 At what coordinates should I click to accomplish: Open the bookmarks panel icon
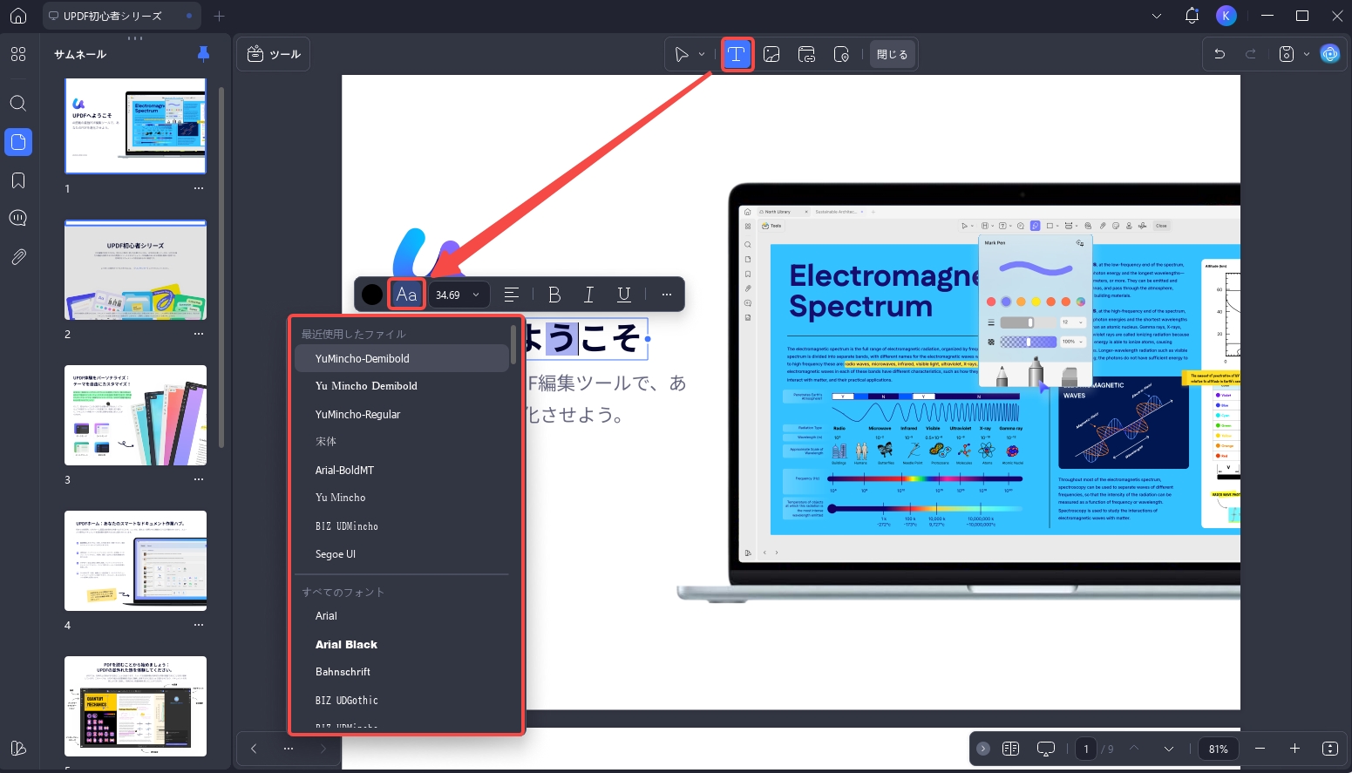18,180
